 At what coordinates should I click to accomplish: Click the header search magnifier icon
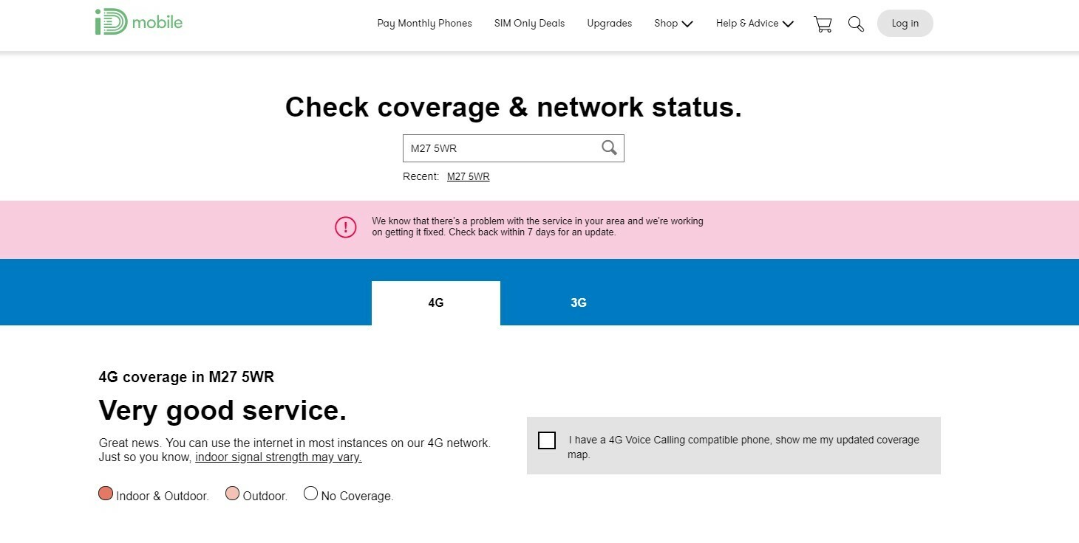pos(856,24)
